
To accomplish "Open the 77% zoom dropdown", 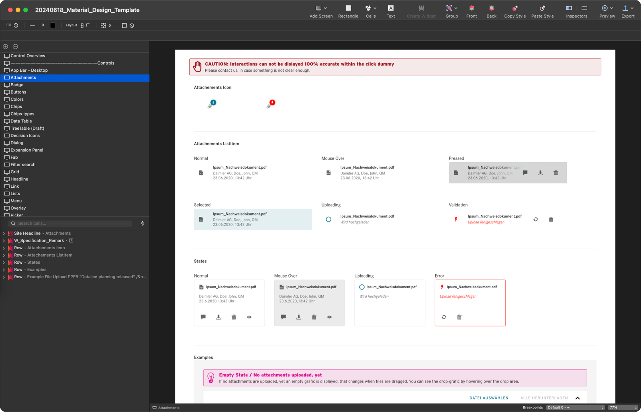I will [x=623, y=407].
